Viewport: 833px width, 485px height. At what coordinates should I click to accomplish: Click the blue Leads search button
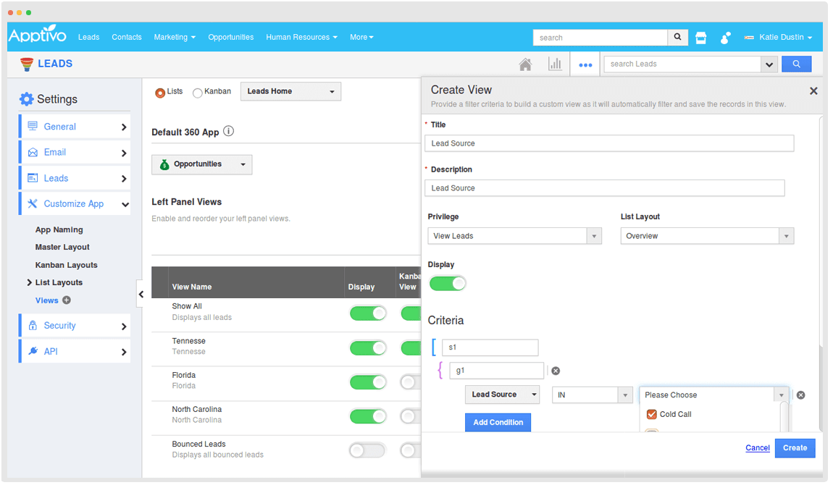point(796,64)
